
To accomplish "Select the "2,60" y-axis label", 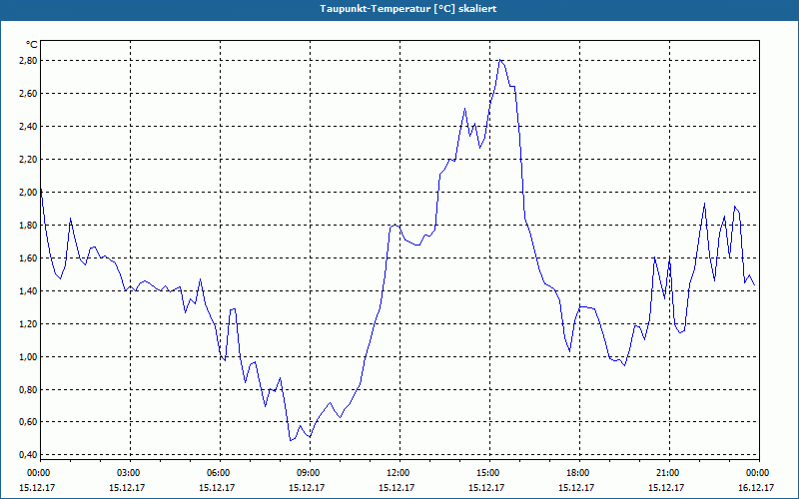I will tap(28, 94).
